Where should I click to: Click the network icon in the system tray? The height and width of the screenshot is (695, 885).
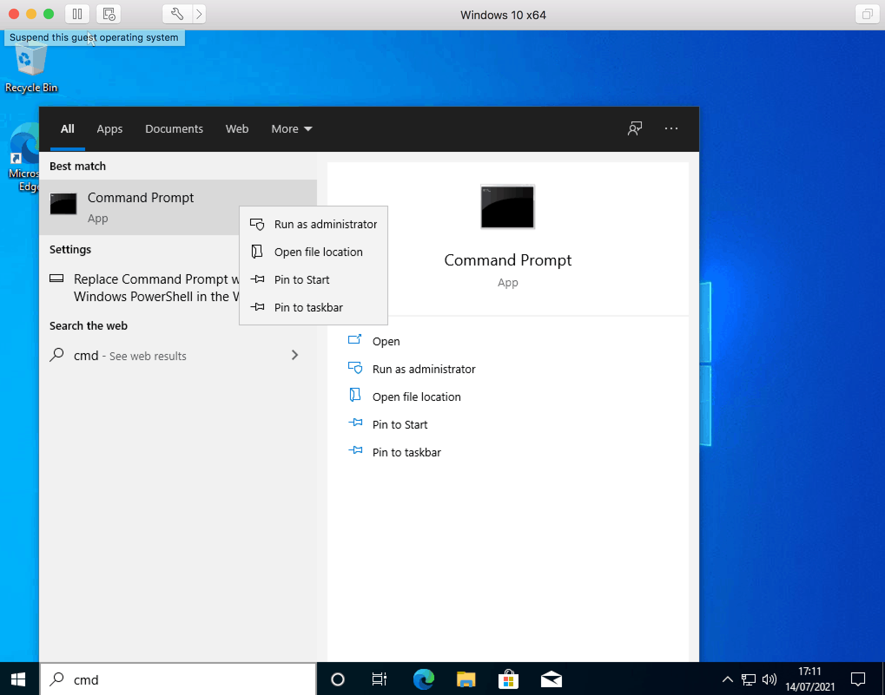(748, 680)
